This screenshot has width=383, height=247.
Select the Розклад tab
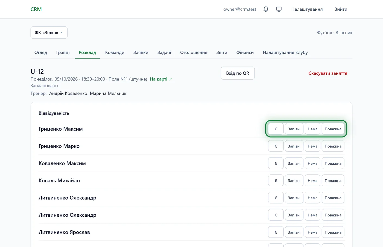coord(87,52)
